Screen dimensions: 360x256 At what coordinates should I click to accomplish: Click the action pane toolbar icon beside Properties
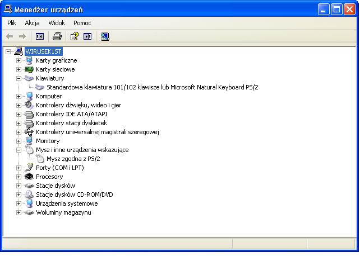[87, 36]
